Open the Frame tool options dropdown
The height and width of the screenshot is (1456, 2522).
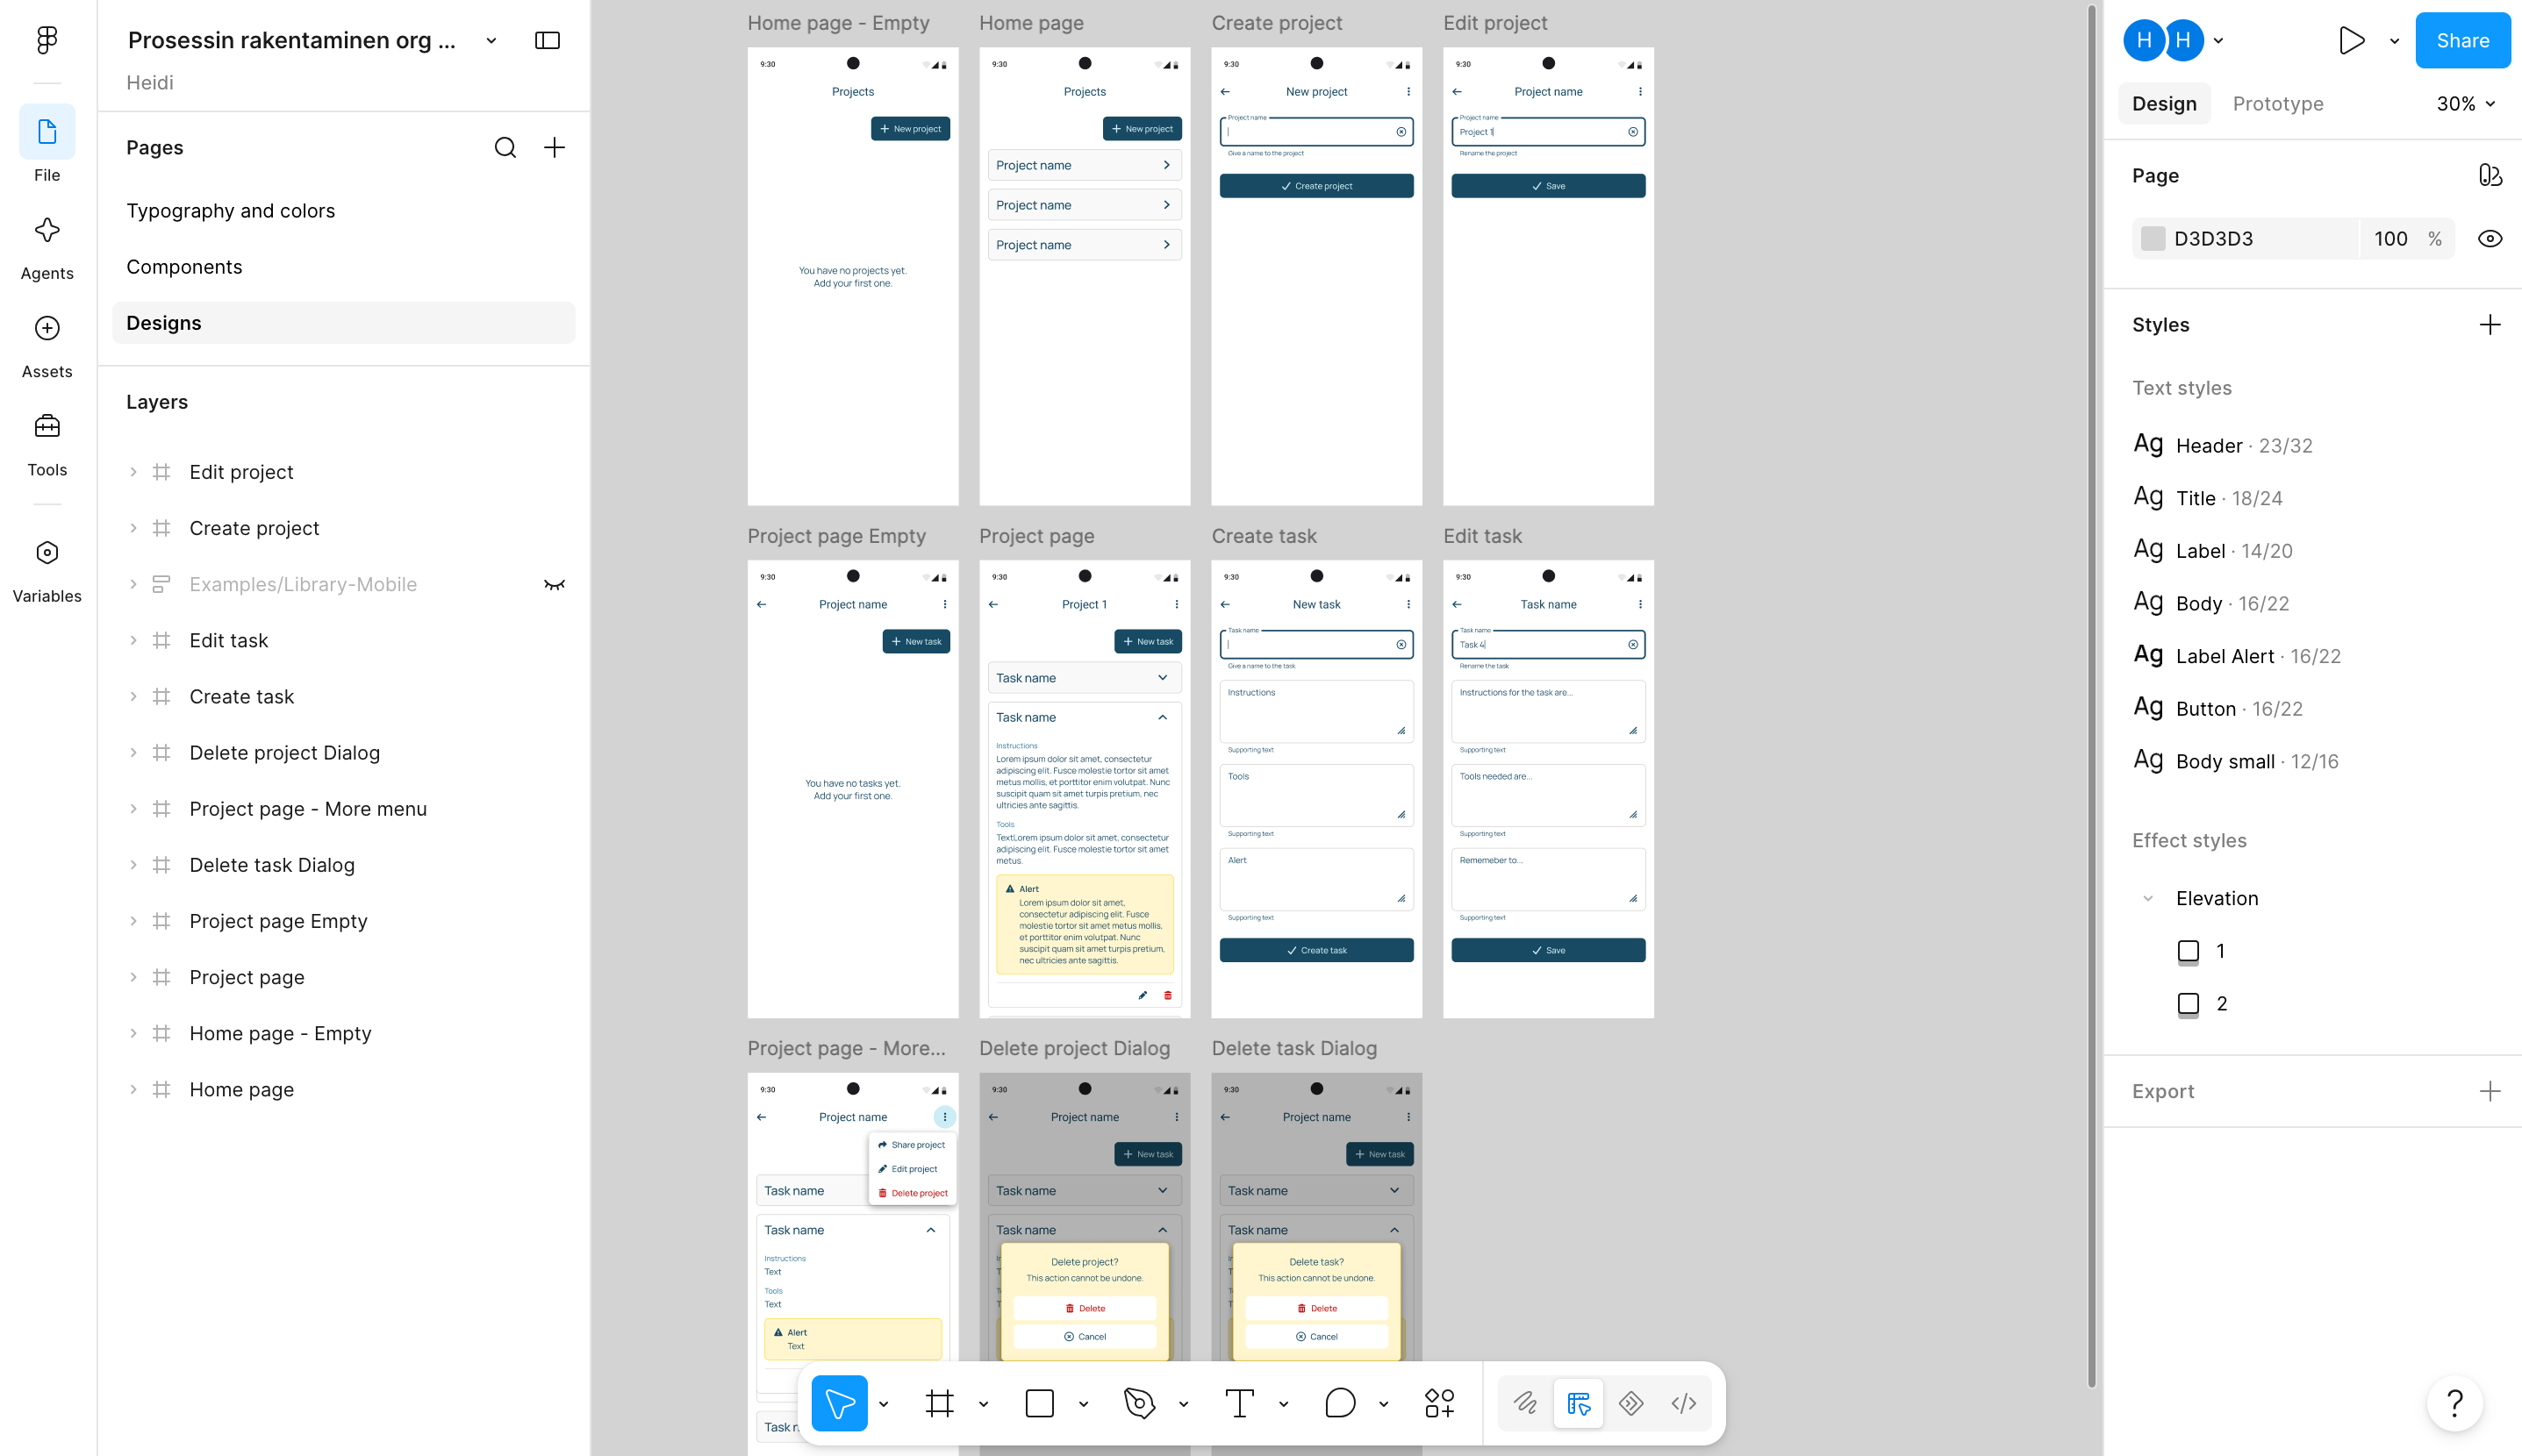coord(984,1404)
